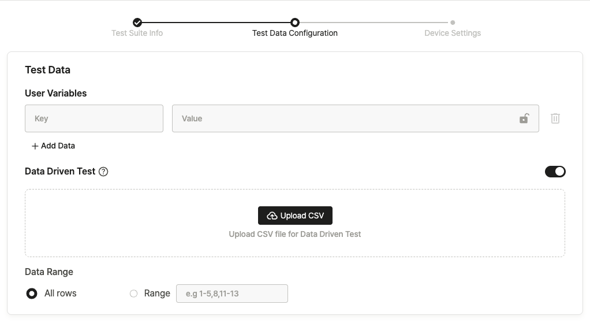Click the cloud upload icon in Upload CSV

point(272,216)
